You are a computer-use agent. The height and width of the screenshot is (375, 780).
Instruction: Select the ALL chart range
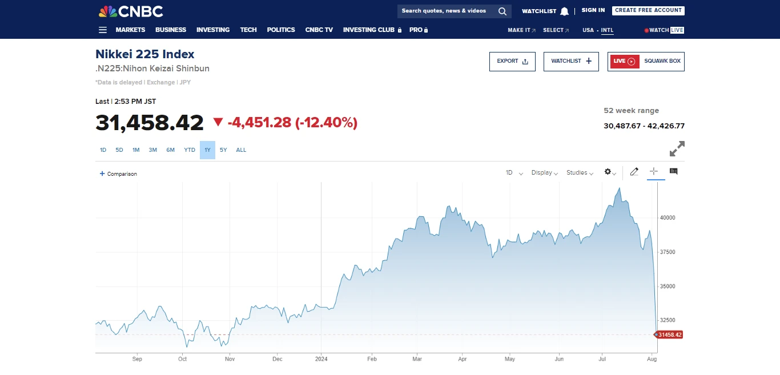tap(241, 150)
